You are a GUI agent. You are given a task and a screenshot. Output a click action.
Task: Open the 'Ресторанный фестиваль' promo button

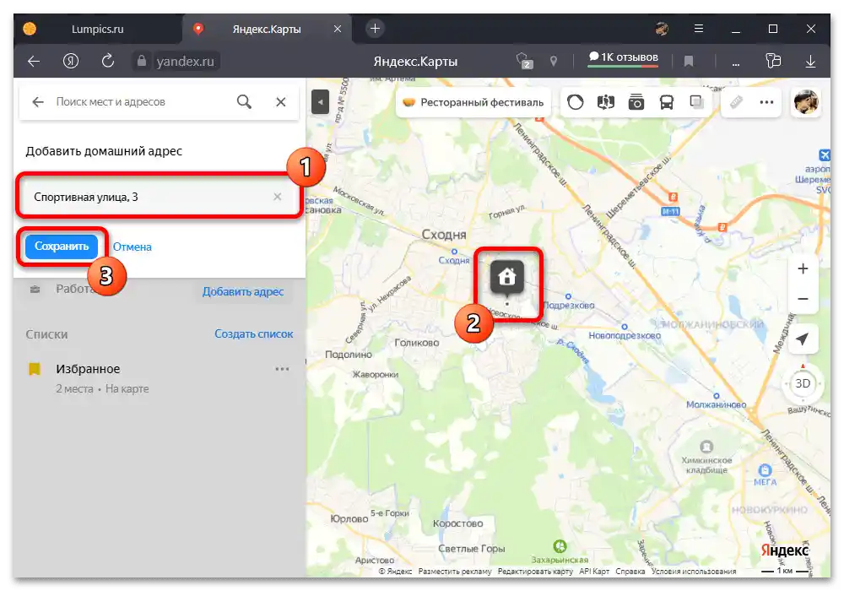(x=473, y=102)
